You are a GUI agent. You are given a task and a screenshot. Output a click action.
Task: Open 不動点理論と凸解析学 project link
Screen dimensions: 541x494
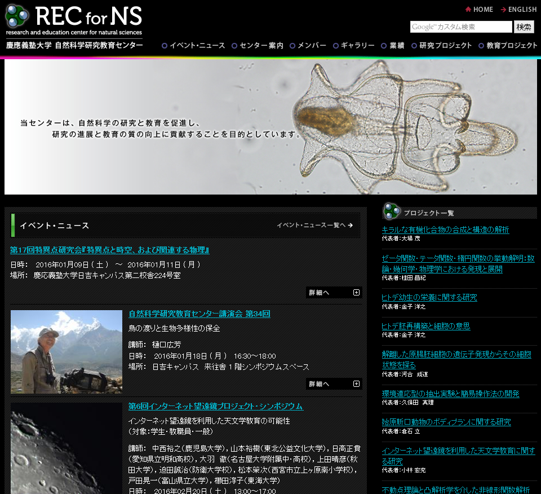(x=456, y=490)
